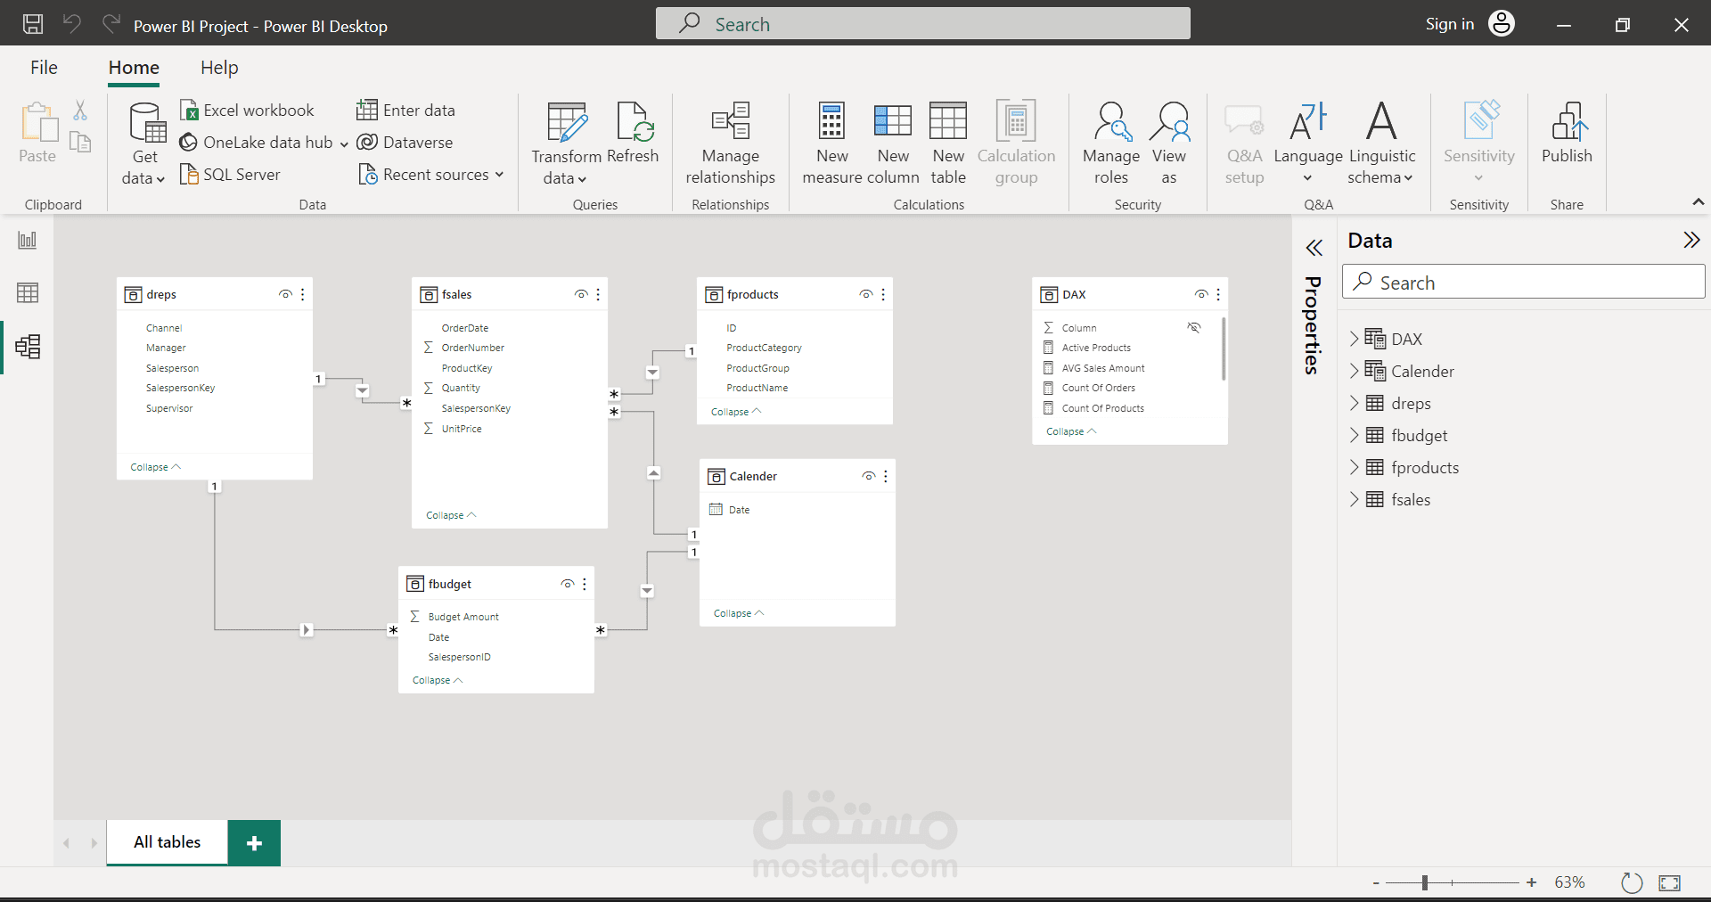1711x902 pixels.
Task: Click Sign in
Action: (x=1450, y=24)
